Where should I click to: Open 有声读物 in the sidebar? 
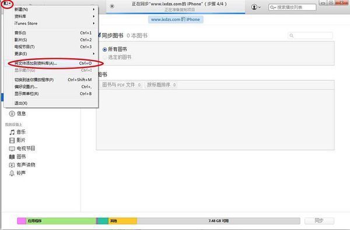(x=26, y=165)
